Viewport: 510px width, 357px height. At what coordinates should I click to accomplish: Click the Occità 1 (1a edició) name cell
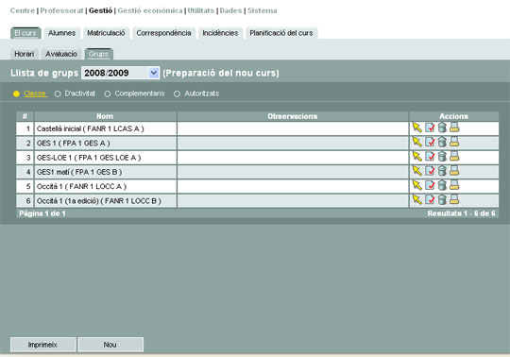click(106, 201)
